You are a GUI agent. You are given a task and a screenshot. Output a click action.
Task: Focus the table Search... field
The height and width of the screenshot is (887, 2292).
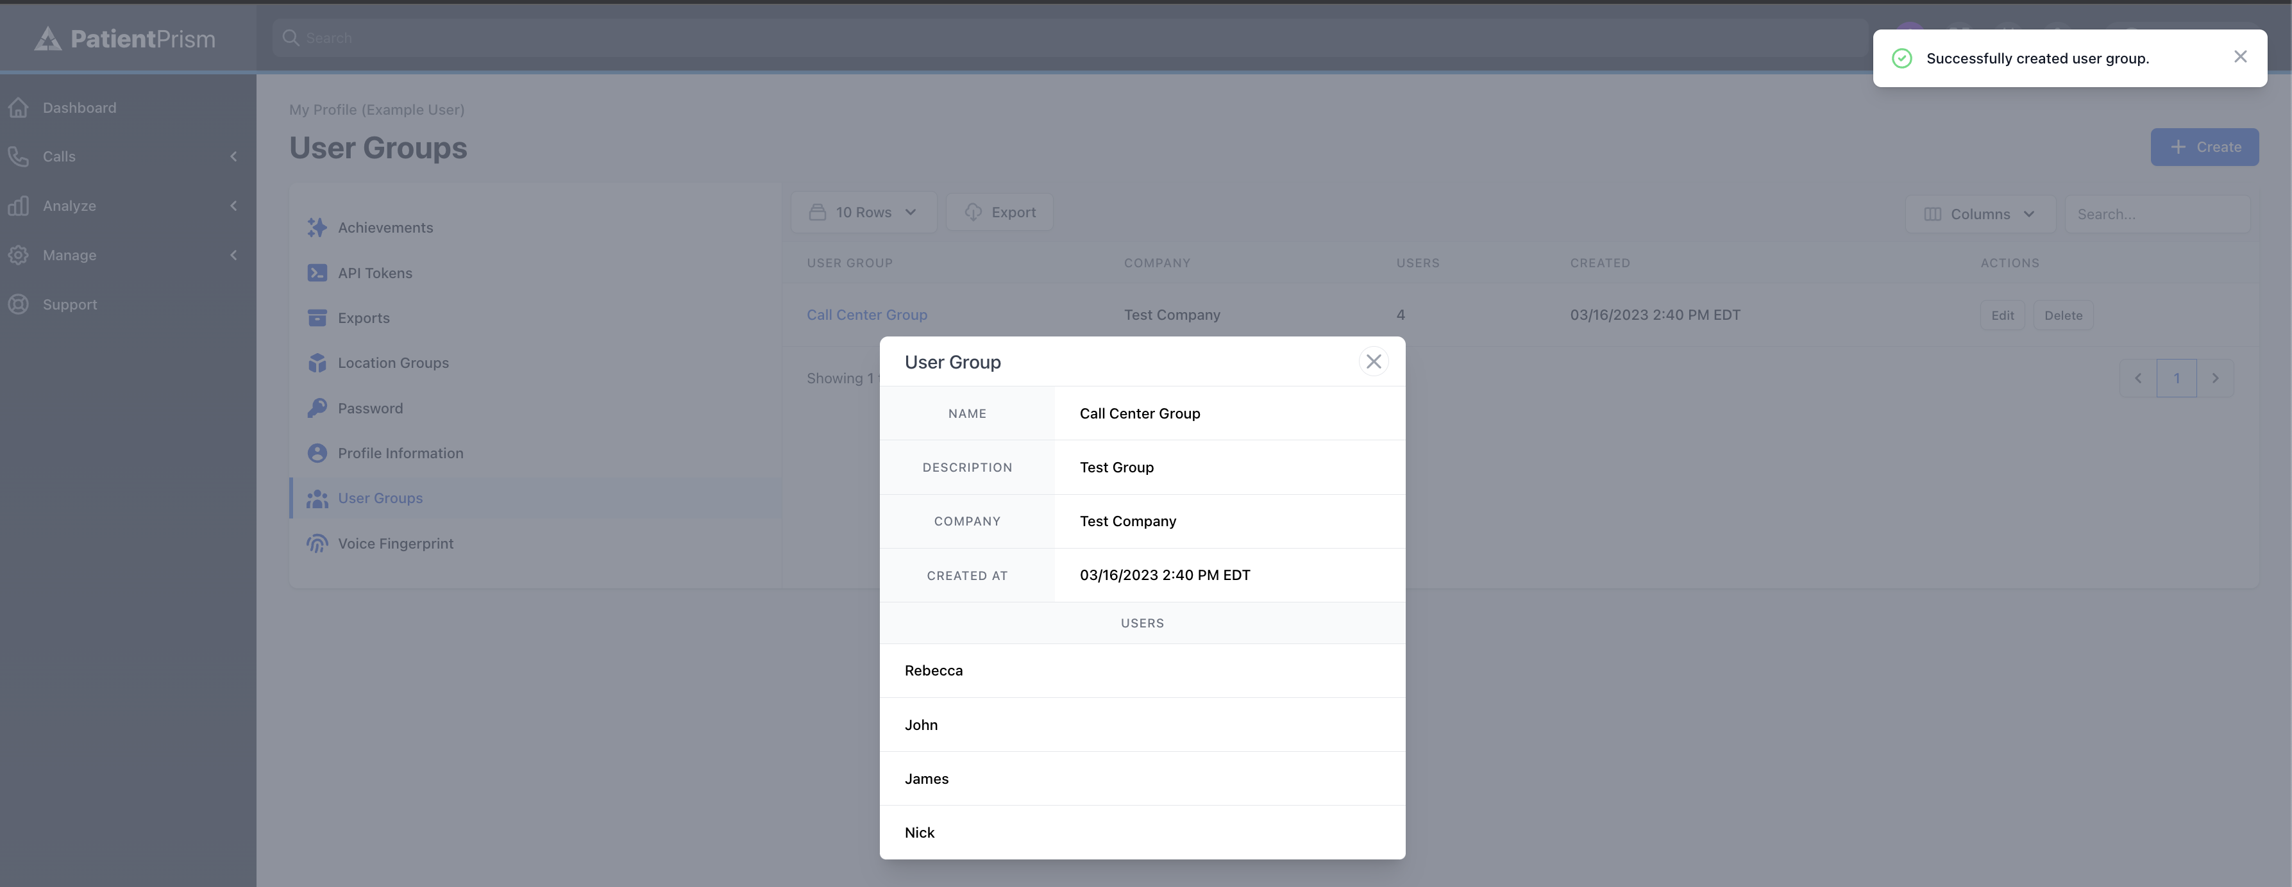[x=2157, y=214]
